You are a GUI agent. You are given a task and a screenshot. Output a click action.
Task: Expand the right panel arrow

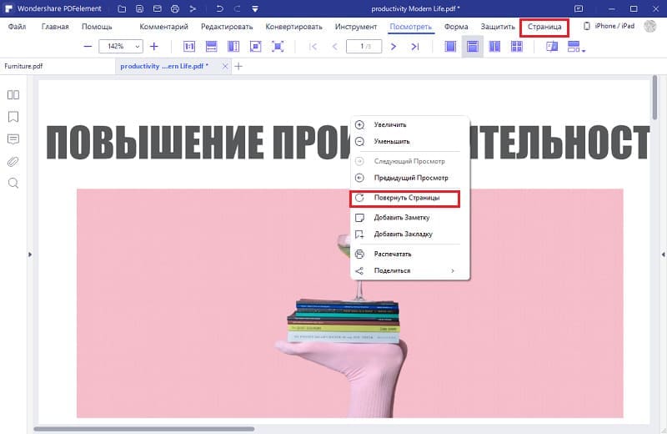663,255
